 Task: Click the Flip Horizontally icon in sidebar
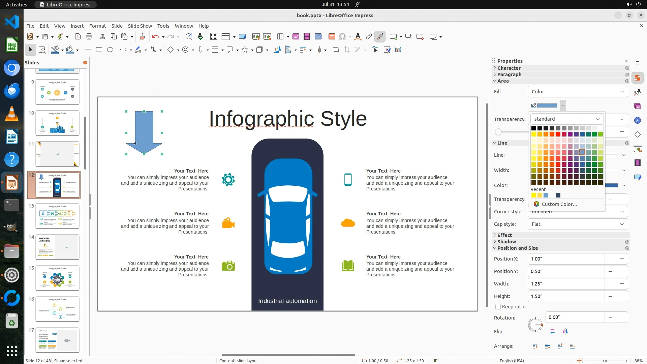(565, 331)
